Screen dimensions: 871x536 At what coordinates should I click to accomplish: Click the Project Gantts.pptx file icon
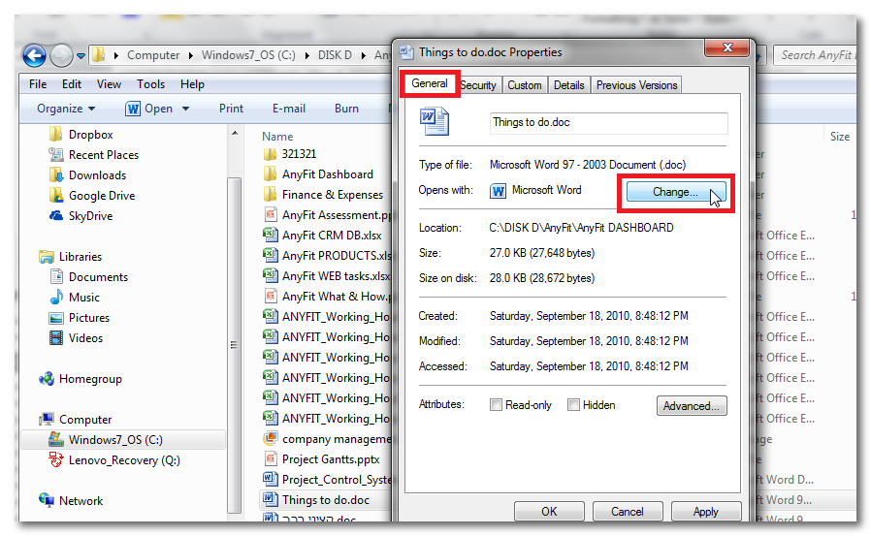[271, 459]
